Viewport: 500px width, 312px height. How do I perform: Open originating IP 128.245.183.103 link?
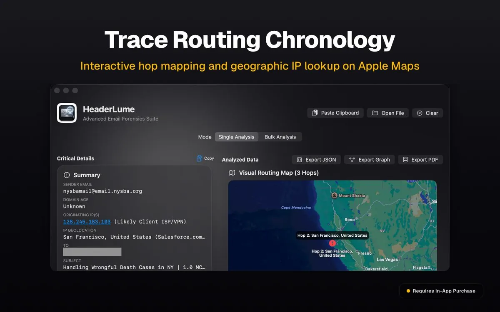pyautogui.click(x=87, y=222)
